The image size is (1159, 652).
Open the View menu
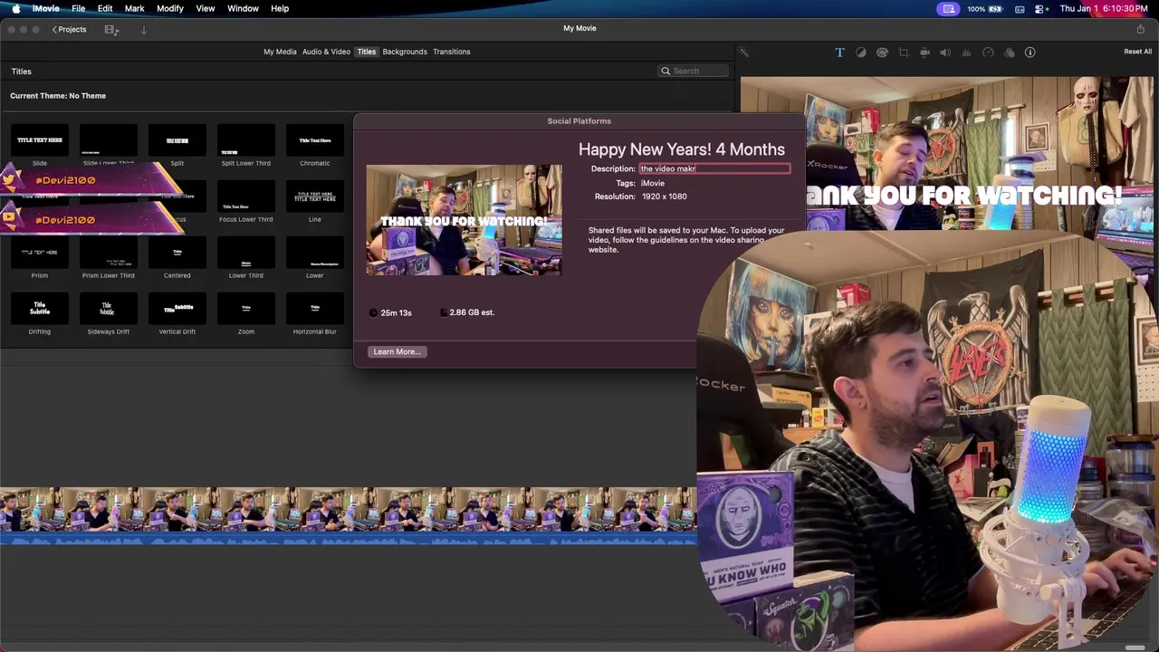click(206, 8)
